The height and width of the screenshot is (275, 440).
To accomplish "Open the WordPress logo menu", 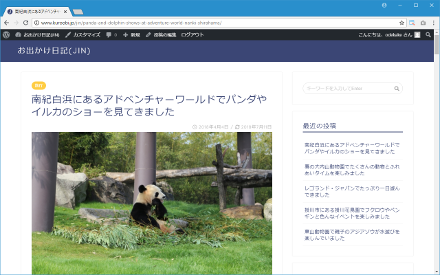I will pos(6,35).
